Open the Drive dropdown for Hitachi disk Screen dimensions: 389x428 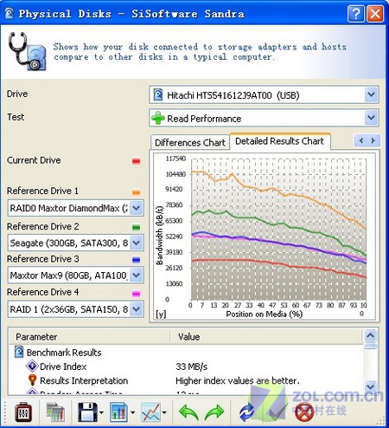coord(371,94)
